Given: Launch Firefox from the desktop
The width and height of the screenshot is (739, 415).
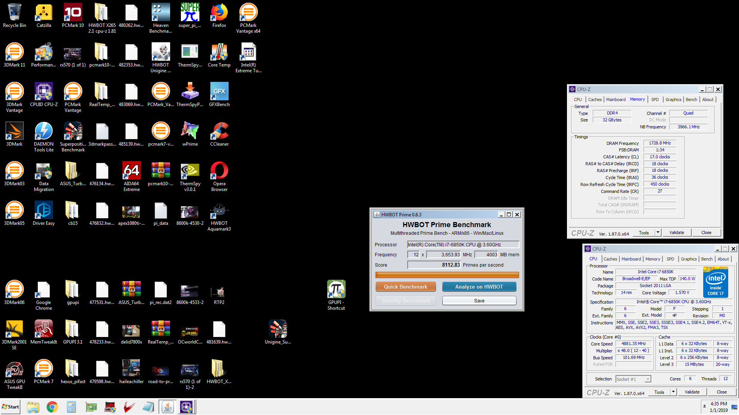Looking at the screenshot, I should [x=219, y=16].
